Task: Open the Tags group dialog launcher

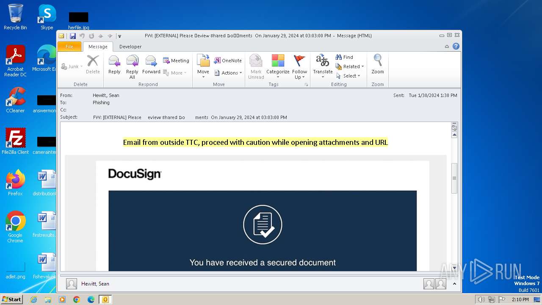Action: point(306,85)
